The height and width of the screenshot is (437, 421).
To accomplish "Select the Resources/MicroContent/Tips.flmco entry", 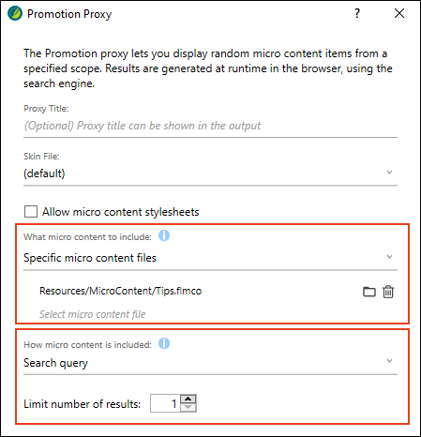I will pyautogui.click(x=120, y=291).
